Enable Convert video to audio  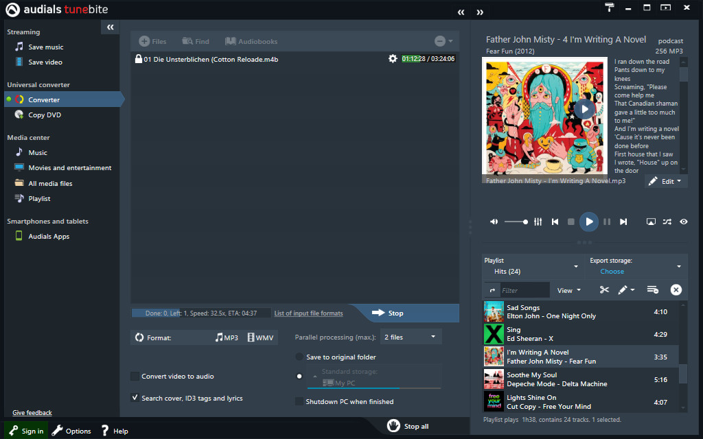[x=135, y=376]
